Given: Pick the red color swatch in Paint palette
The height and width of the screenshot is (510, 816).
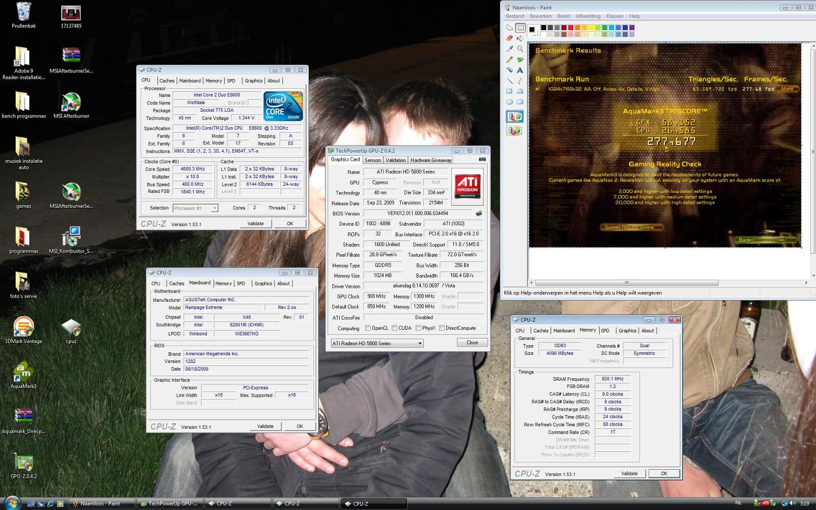Looking at the screenshot, I should pos(571,28).
